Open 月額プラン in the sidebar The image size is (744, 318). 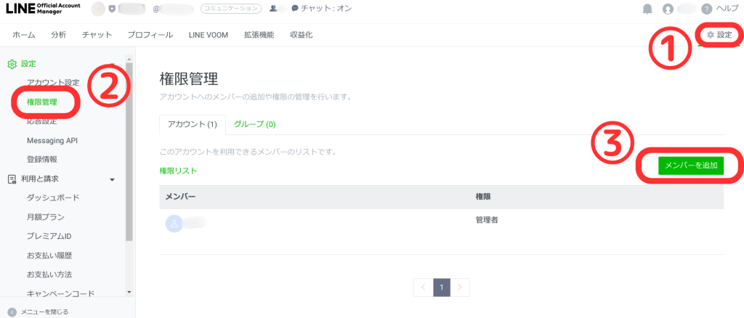tap(46, 217)
